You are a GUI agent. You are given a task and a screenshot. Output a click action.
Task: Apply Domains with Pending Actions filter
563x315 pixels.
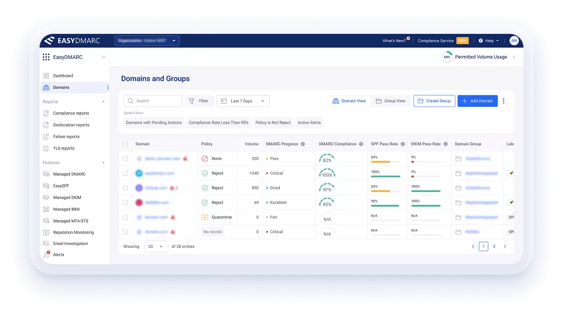click(154, 123)
